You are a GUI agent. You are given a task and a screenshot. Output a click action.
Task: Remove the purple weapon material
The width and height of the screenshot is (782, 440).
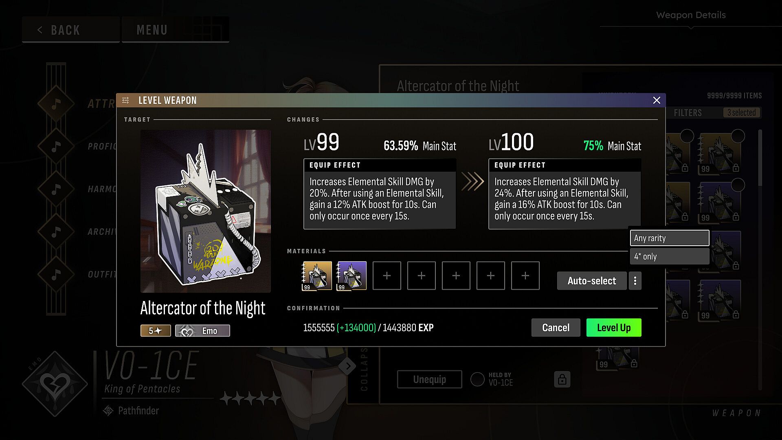(352, 276)
